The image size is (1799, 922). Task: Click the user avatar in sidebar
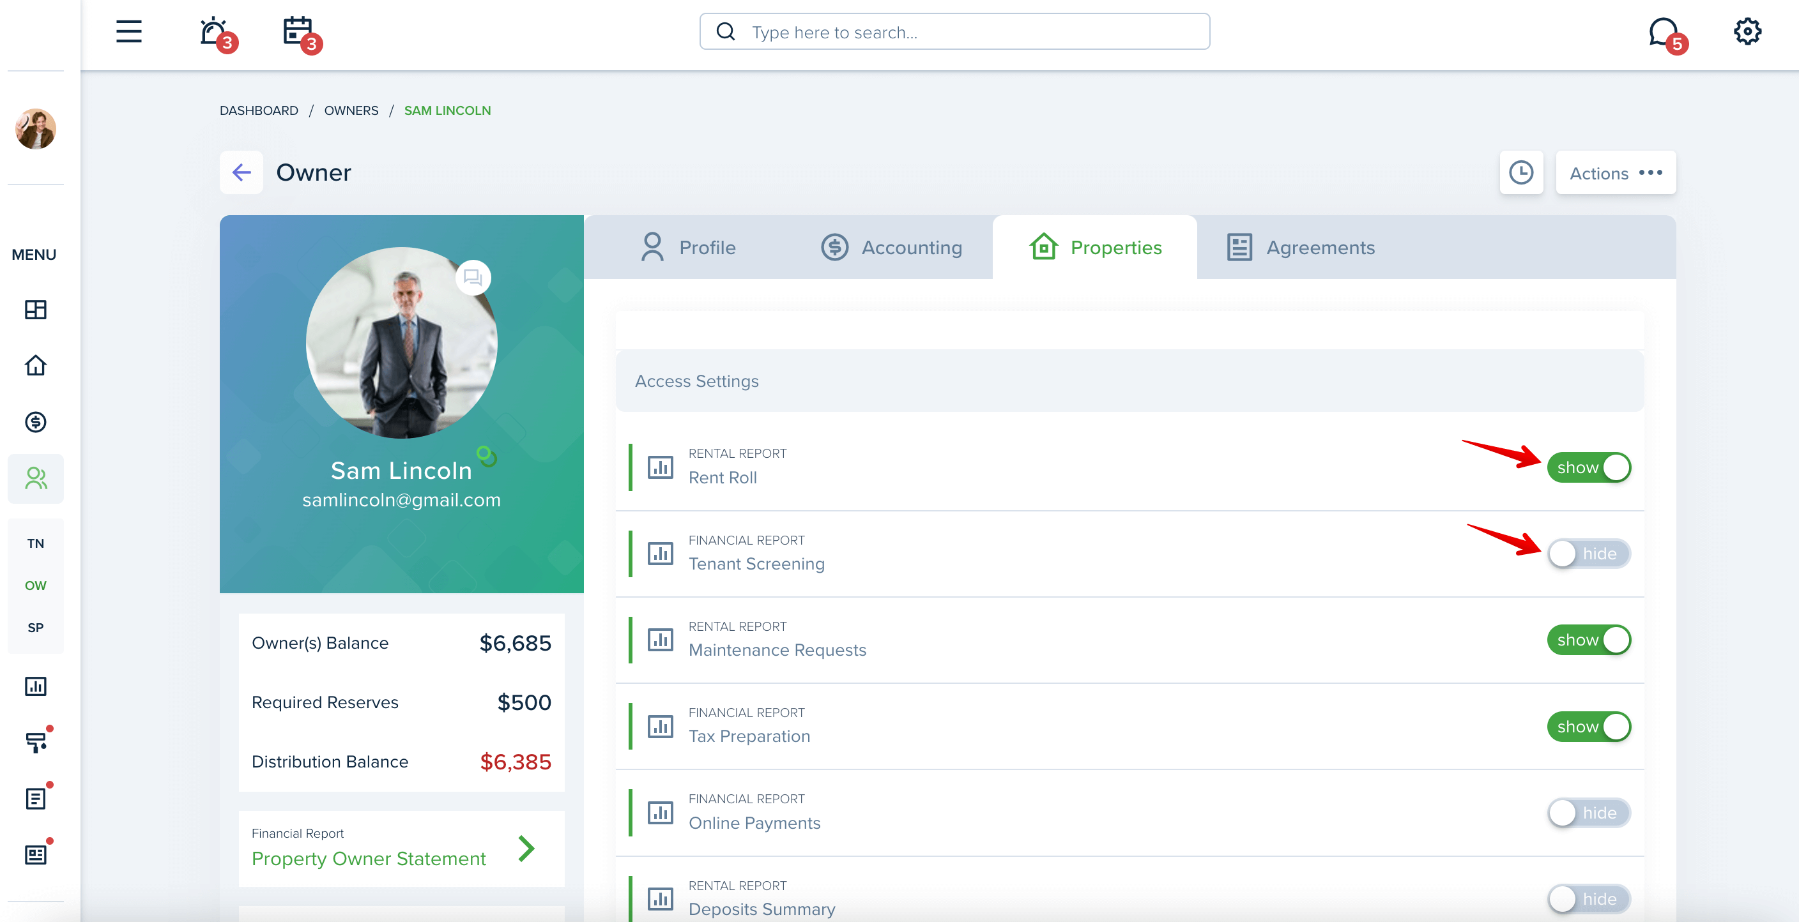tap(36, 128)
